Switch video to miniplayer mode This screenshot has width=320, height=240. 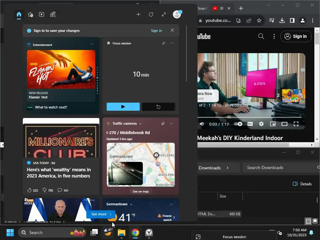[273, 124]
